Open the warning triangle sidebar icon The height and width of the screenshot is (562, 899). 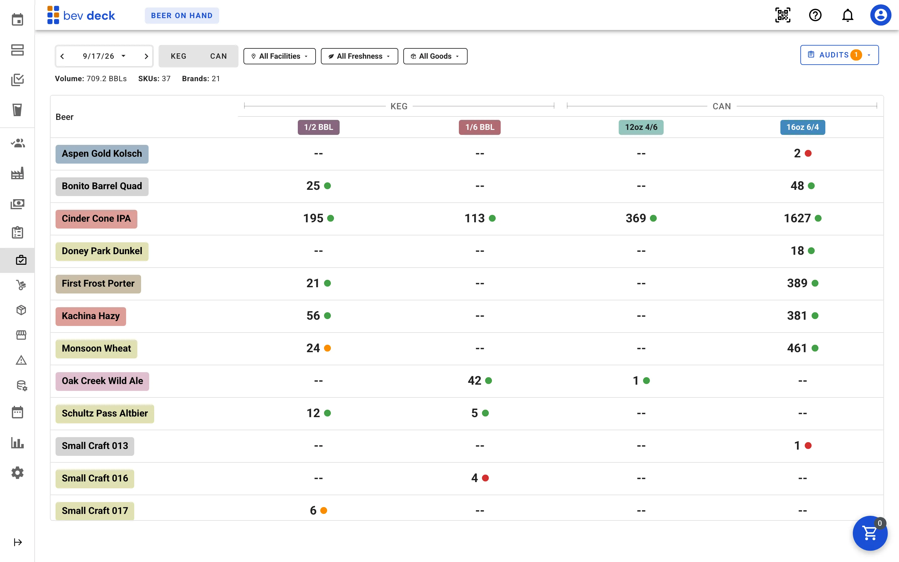tap(21, 360)
